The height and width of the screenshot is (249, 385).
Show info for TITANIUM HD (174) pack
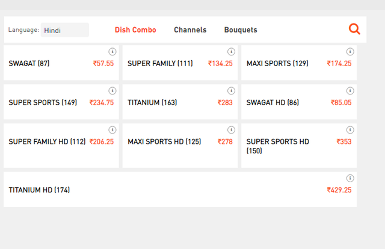point(350,178)
